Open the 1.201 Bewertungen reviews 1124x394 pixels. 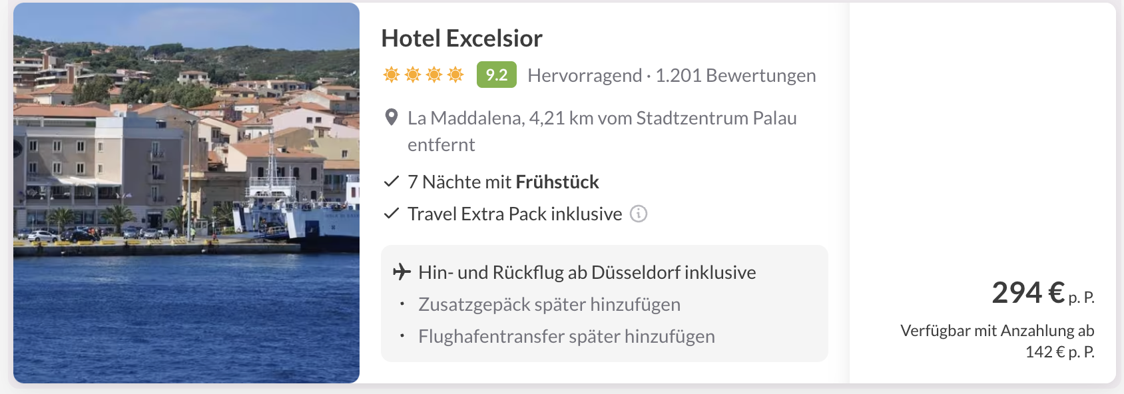pyautogui.click(x=735, y=75)
